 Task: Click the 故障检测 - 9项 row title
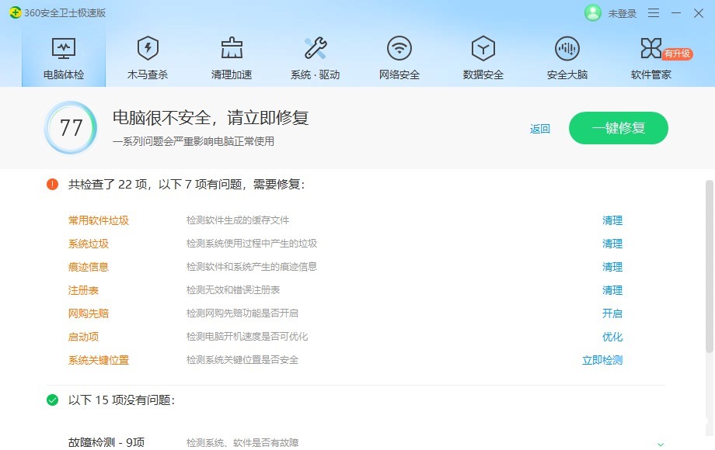pyautogui.click(x=106, y=442)
